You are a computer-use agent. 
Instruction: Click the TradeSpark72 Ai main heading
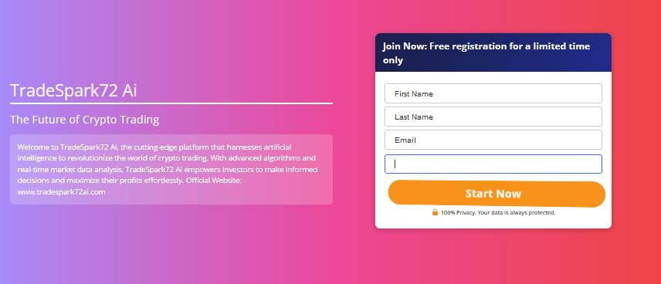pyautogui.click(x=73, y=90)
